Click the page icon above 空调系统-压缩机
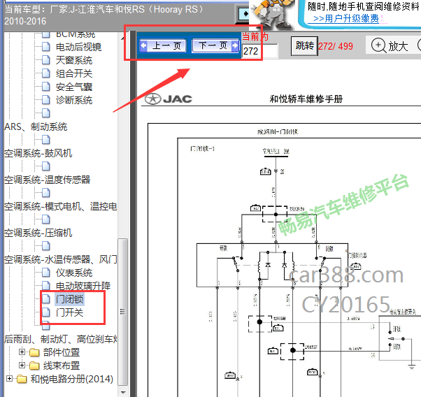This screenshot has width=421, height=397. pyautogui.click(x=46, y=219)
